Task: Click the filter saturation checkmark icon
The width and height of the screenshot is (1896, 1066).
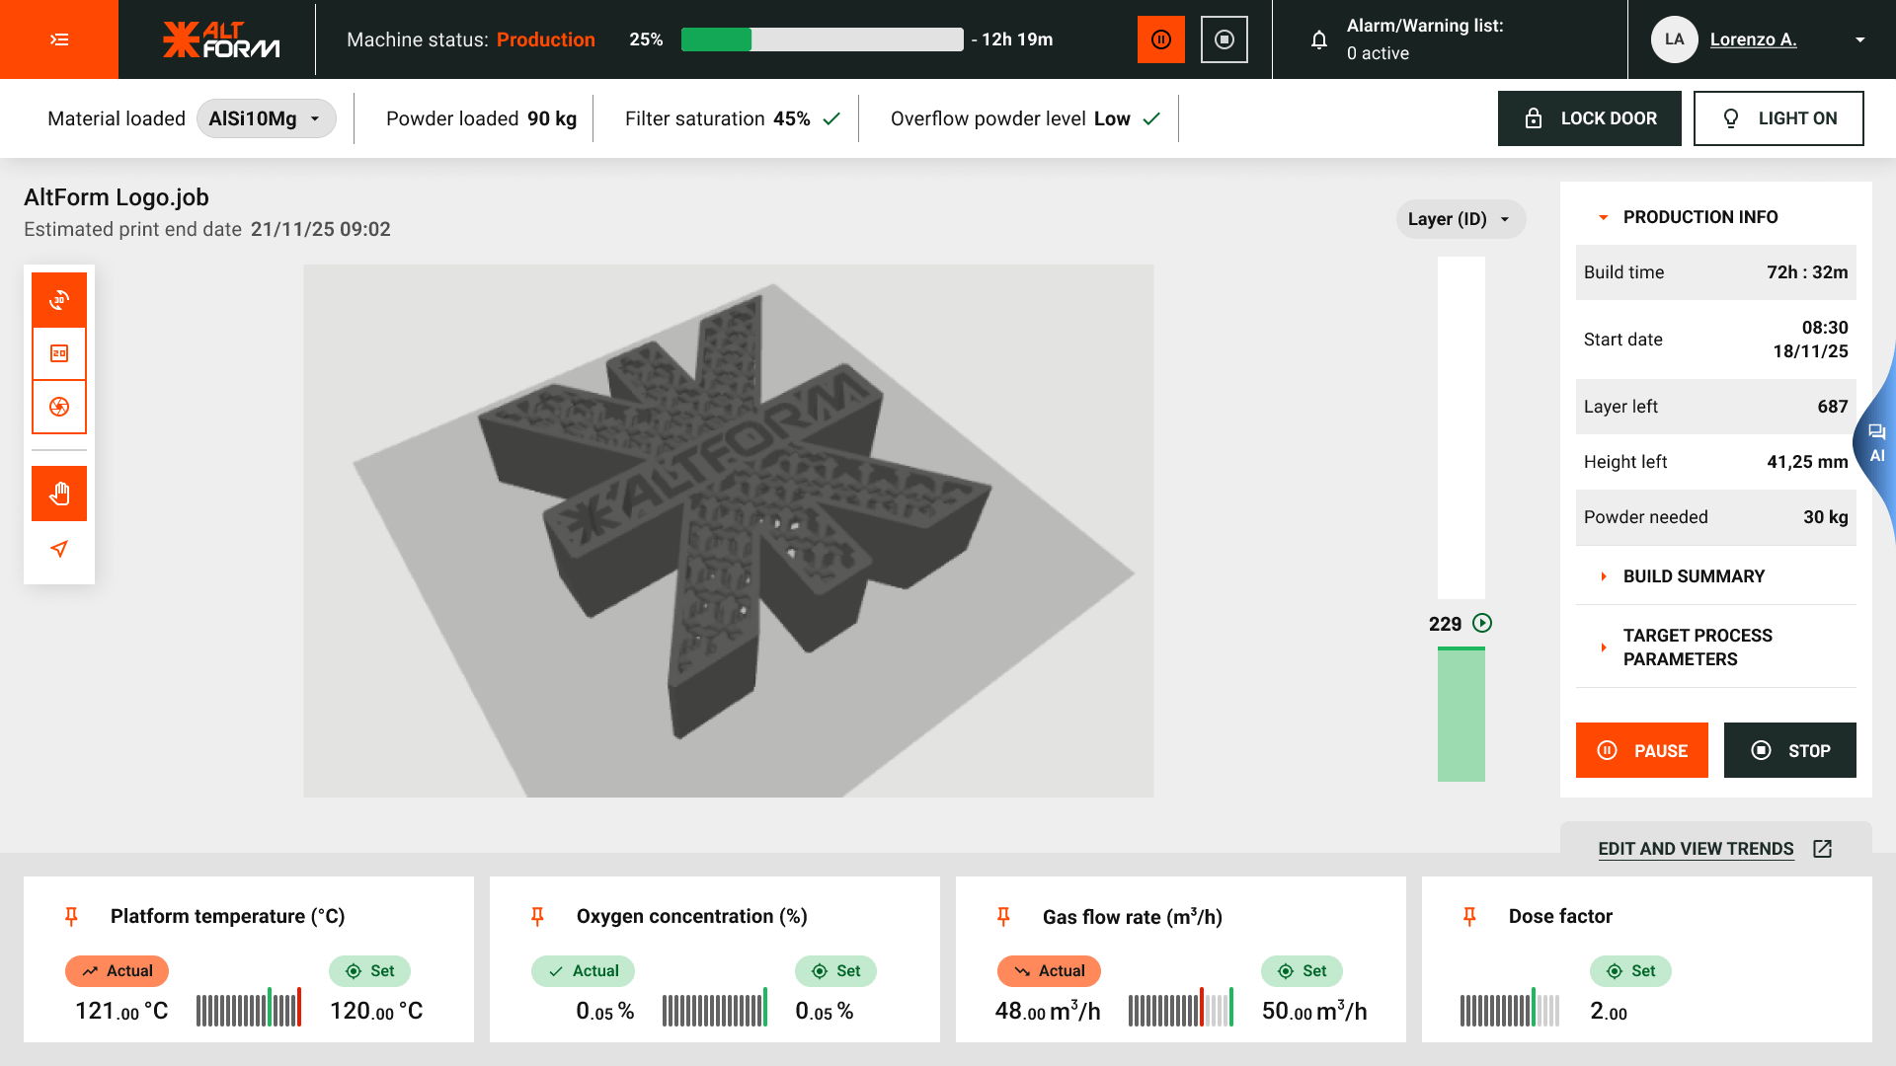Action: click(831, 118)
